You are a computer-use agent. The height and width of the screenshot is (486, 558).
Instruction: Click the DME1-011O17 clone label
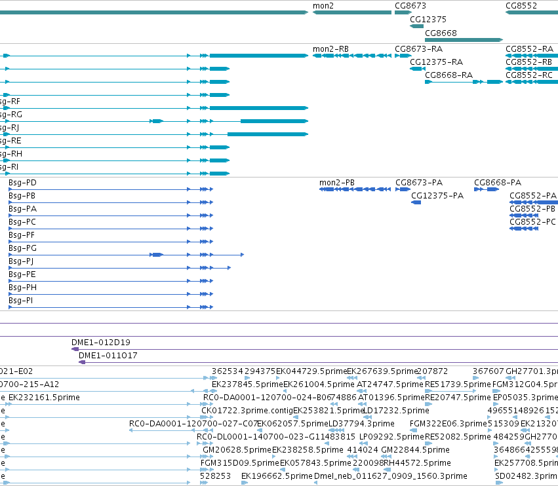[x=108, y=356]
